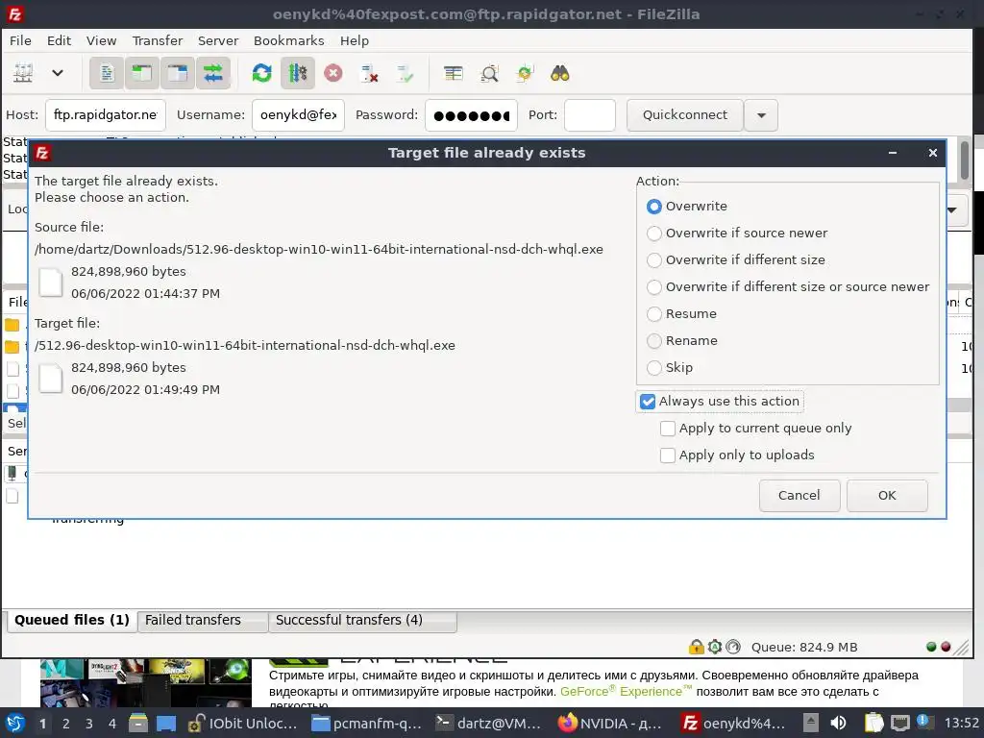Click the GeForce Experience link in browser

(x=626, y=692)
